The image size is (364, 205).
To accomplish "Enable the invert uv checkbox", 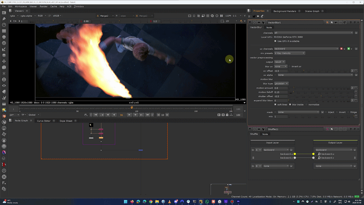I will [x=290, y=67].
